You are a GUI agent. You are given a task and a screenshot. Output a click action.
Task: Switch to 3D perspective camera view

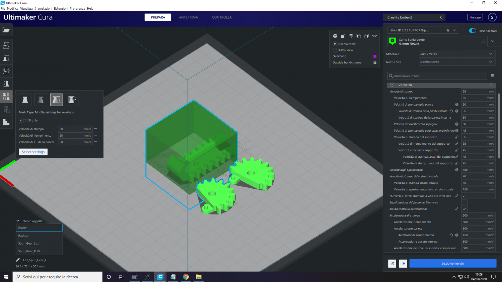click(x=335, y=36)
